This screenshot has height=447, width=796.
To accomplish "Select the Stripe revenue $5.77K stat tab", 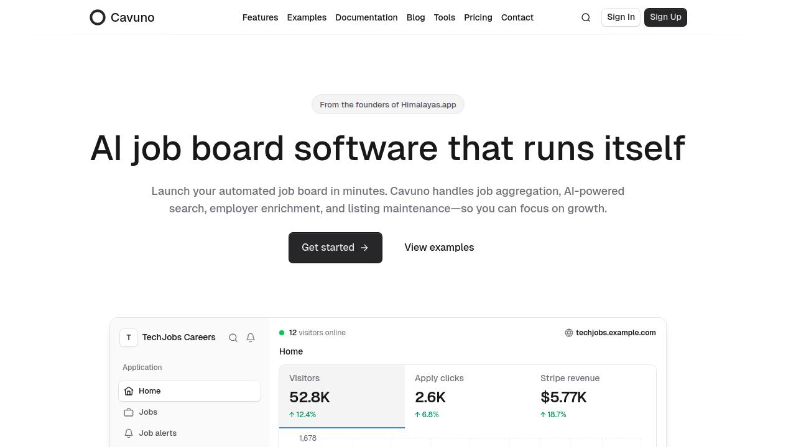I will click(593, 396).
